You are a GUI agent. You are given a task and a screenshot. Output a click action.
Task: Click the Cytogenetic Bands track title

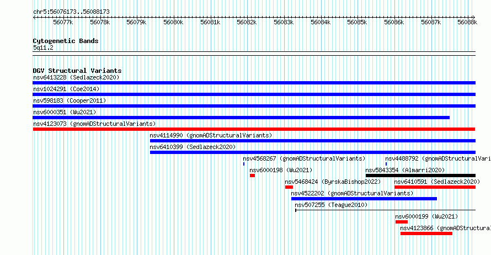pos(66,41)
